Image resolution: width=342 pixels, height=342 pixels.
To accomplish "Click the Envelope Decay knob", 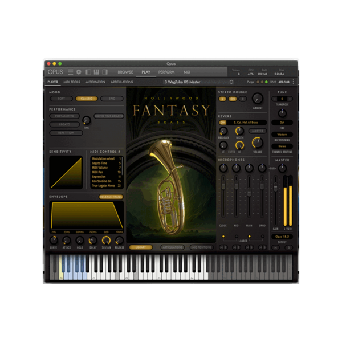I will coord(93,241).
